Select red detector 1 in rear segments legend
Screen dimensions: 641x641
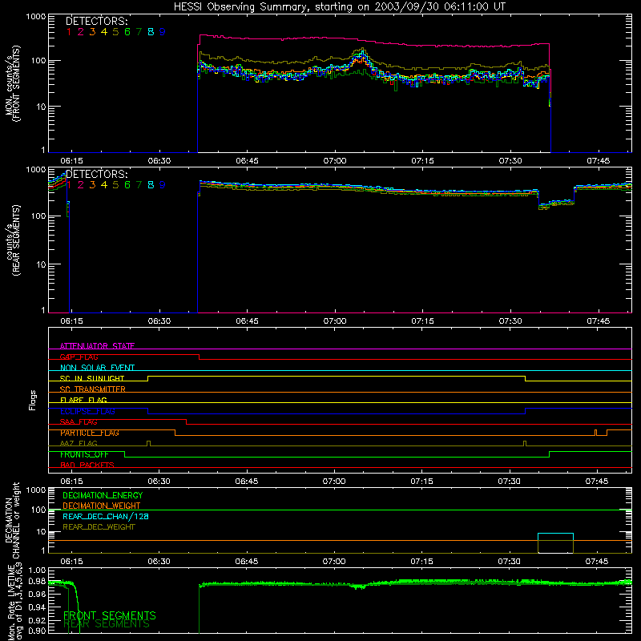[69, 185]
